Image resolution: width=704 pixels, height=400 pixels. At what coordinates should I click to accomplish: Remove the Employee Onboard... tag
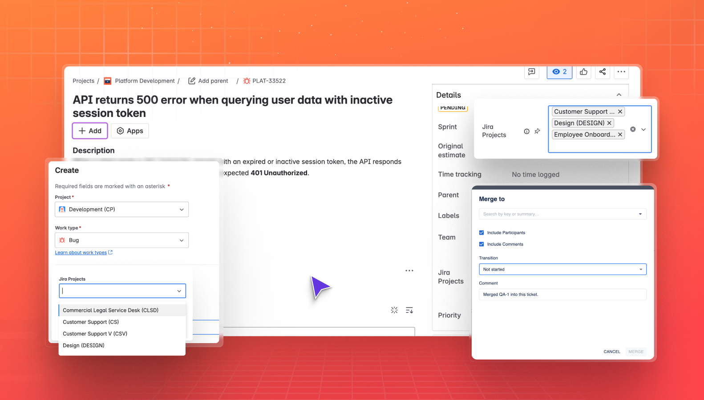click(620, 135)
